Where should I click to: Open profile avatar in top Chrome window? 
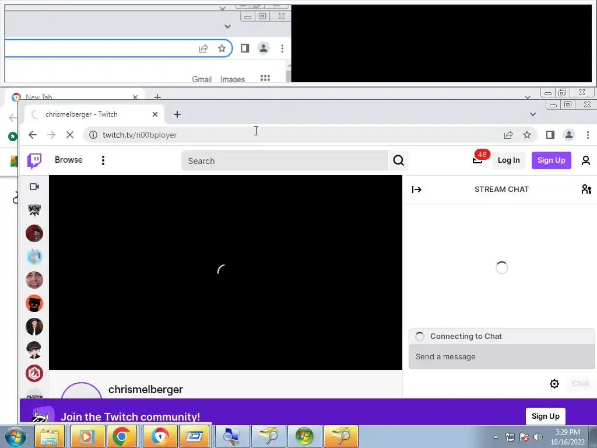pyautogui.click(x=264, y=48)
